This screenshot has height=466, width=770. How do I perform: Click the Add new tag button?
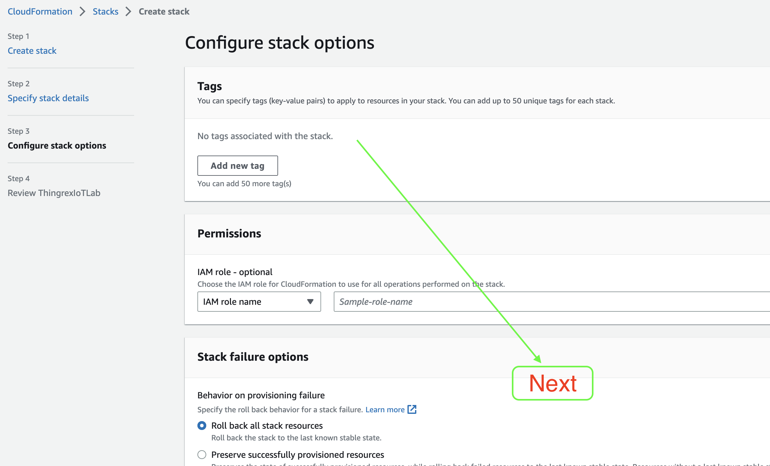click(x=238, y=166)
